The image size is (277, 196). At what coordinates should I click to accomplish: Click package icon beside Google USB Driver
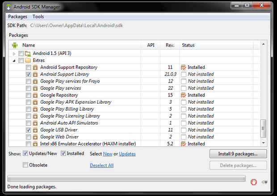coord(35,130)
